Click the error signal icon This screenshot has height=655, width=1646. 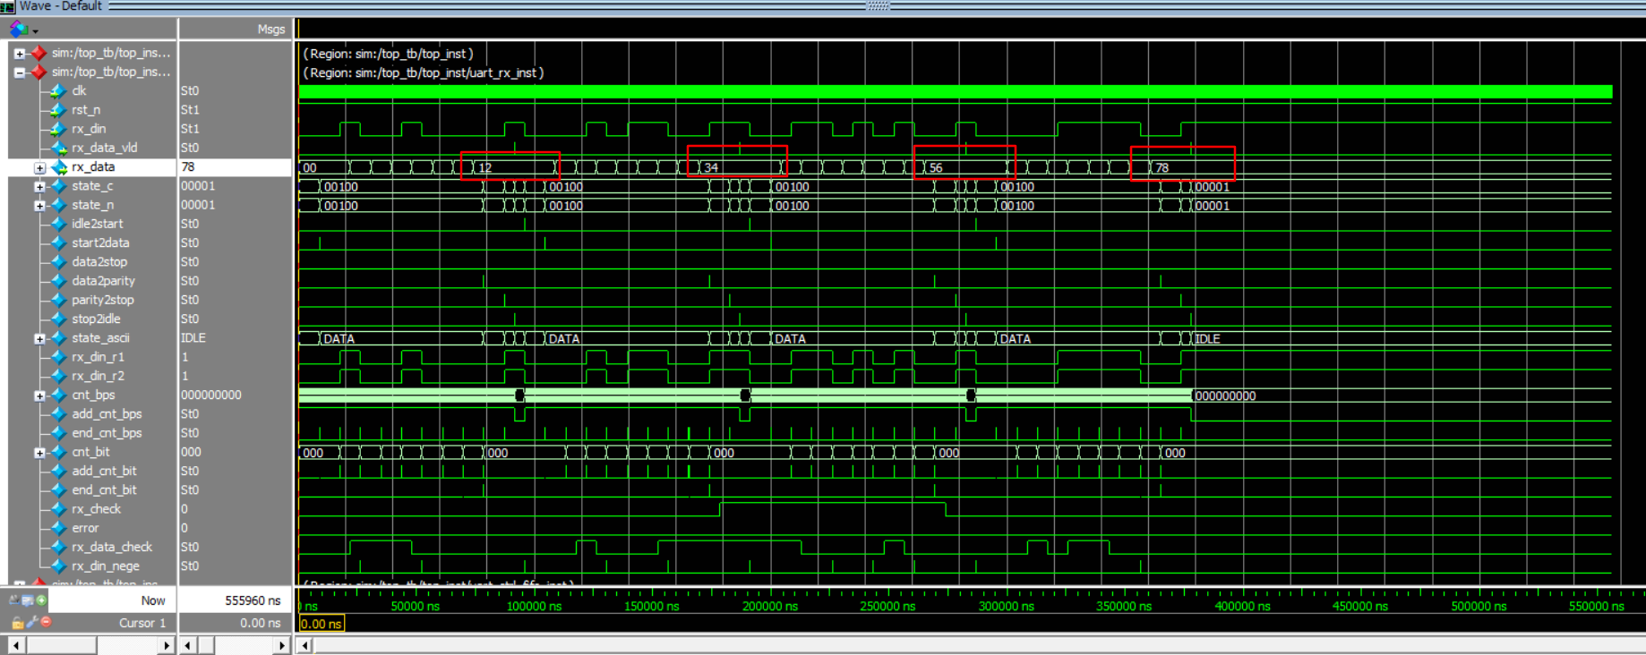58,528
